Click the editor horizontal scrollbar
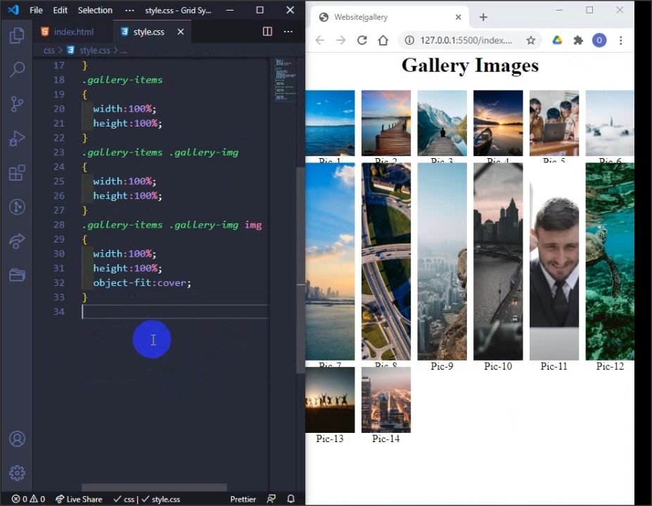 tap(155, 488)
